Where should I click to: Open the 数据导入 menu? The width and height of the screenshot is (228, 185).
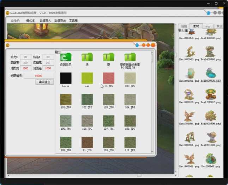pos(46,21)
